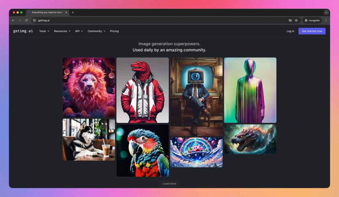The image size is (339, 197).
Task: Open Chrome's three-dot menu
Action: [x=326, y=20]
